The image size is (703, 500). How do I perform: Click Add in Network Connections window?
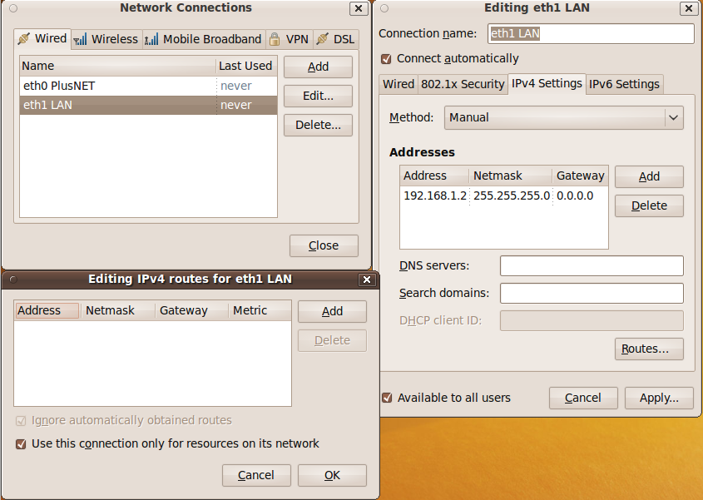(x=318, y=67)
